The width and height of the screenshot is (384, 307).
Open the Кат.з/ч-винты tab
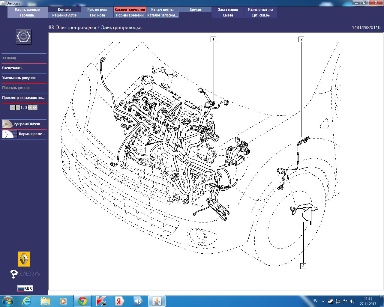(163, 10)
